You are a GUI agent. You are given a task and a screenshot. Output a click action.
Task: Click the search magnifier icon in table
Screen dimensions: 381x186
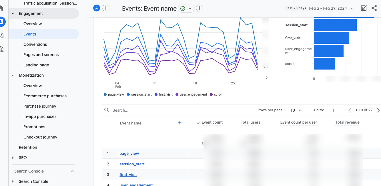[107, 110]
